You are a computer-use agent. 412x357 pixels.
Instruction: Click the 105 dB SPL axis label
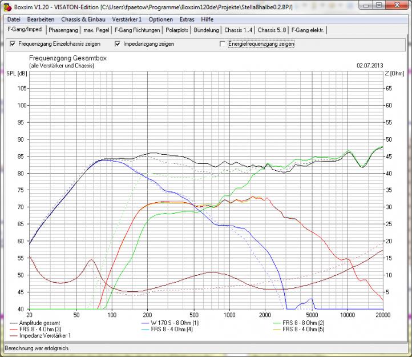pos(22,89)
